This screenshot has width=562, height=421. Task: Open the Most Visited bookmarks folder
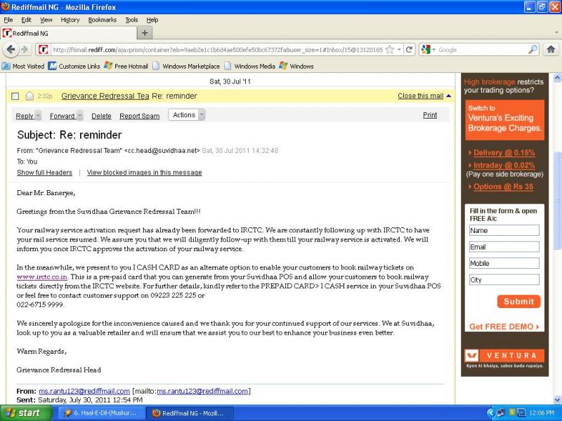[23, 66]
